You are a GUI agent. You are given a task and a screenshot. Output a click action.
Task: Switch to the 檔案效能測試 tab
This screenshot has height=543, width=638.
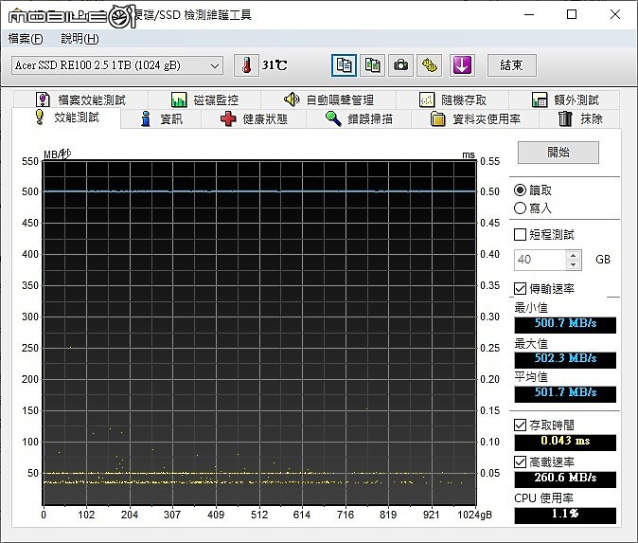click(81, 100)
